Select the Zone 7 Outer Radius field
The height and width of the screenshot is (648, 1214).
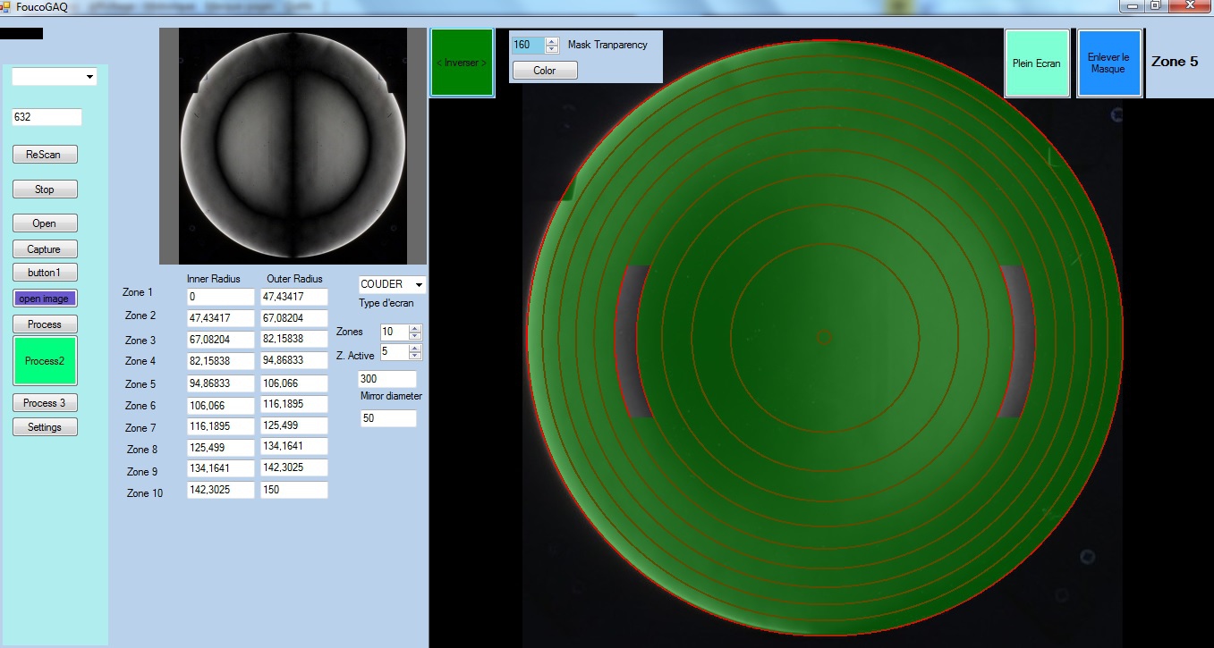click(x=294, y=425)
